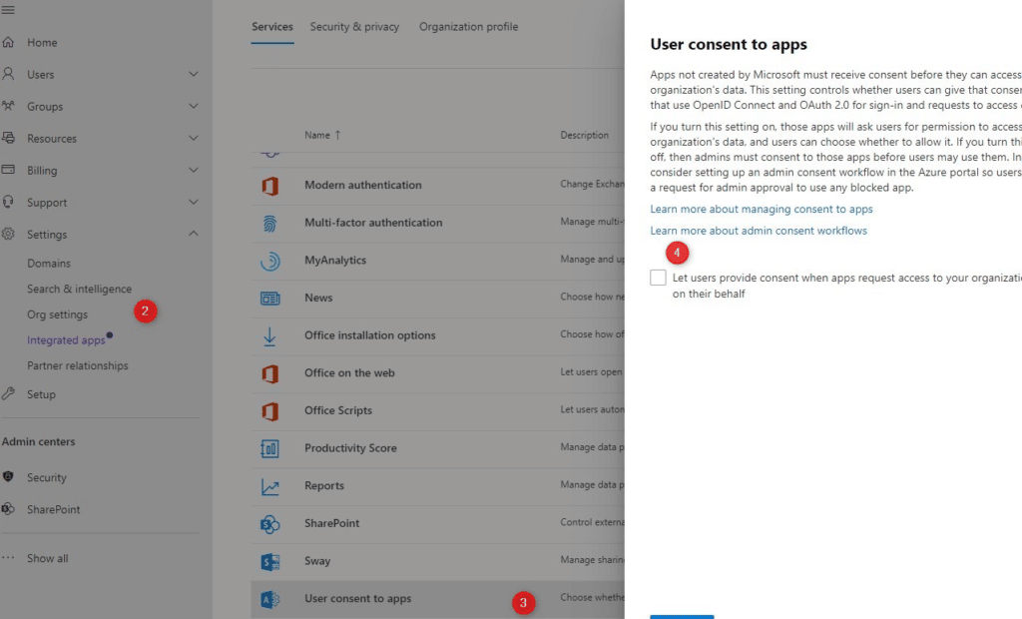1022x619 pixels.
Task: Click the MyAnalytics circular icon
Action: (x=269, y=261)
